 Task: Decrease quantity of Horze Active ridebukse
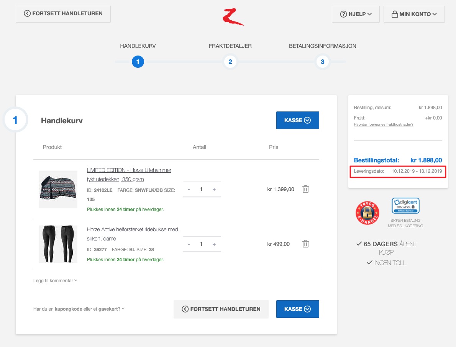[189, 244]
